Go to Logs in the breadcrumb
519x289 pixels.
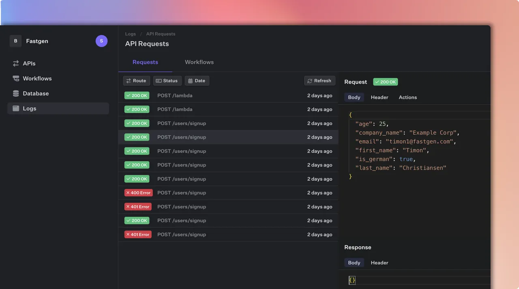pos(130,34)
